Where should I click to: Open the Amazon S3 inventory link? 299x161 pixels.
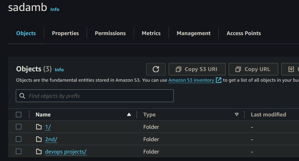(191, 80)
